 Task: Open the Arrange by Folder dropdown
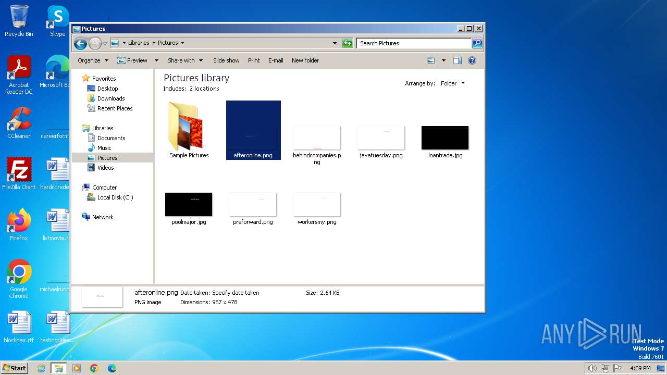point(452,83)
